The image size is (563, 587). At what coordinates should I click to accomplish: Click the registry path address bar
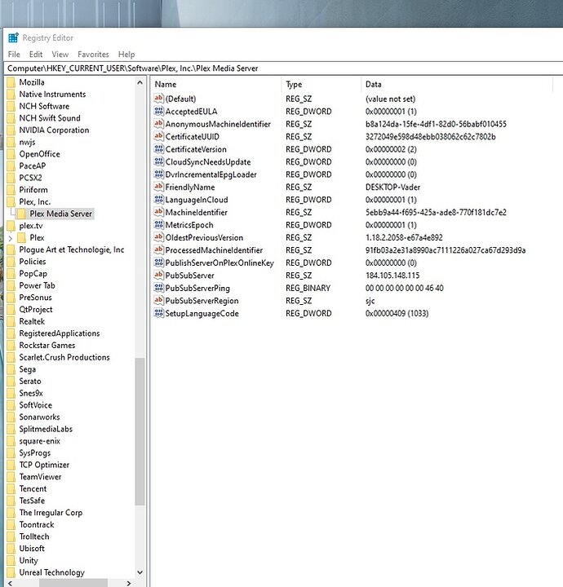284,68
